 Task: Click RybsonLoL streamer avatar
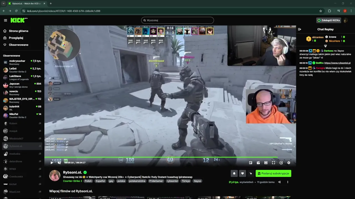click(x=55, y=176)
